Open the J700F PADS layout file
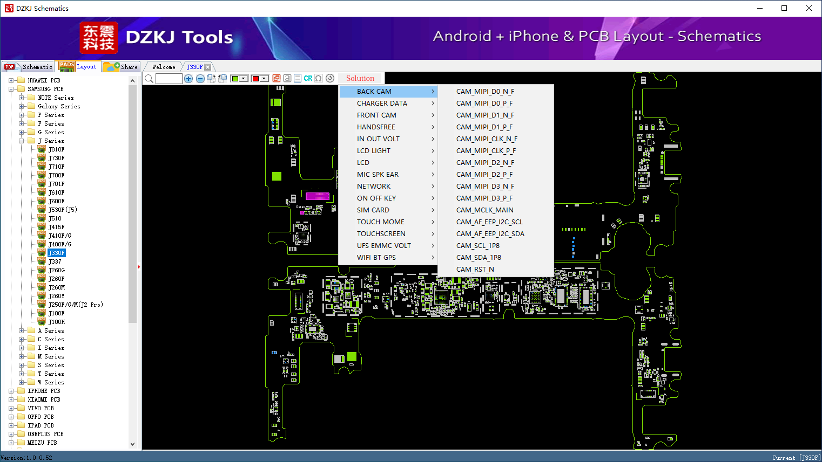This screenshot has width=822, height=462. (x=56, y=175)
